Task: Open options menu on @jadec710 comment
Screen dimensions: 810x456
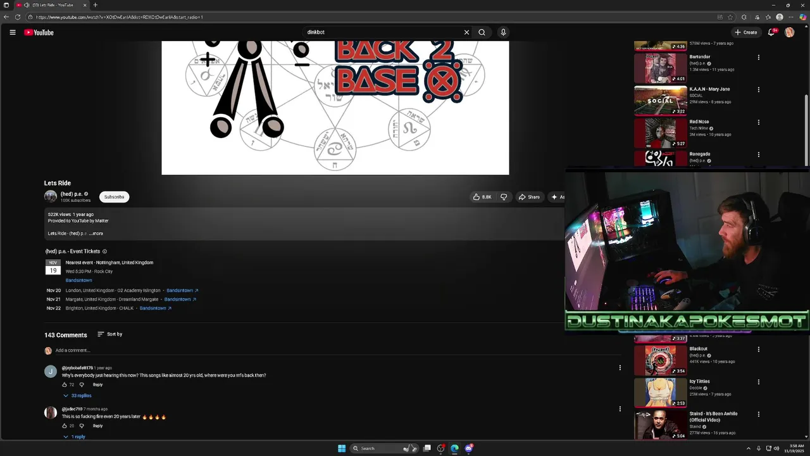Action: pos(620,408)
